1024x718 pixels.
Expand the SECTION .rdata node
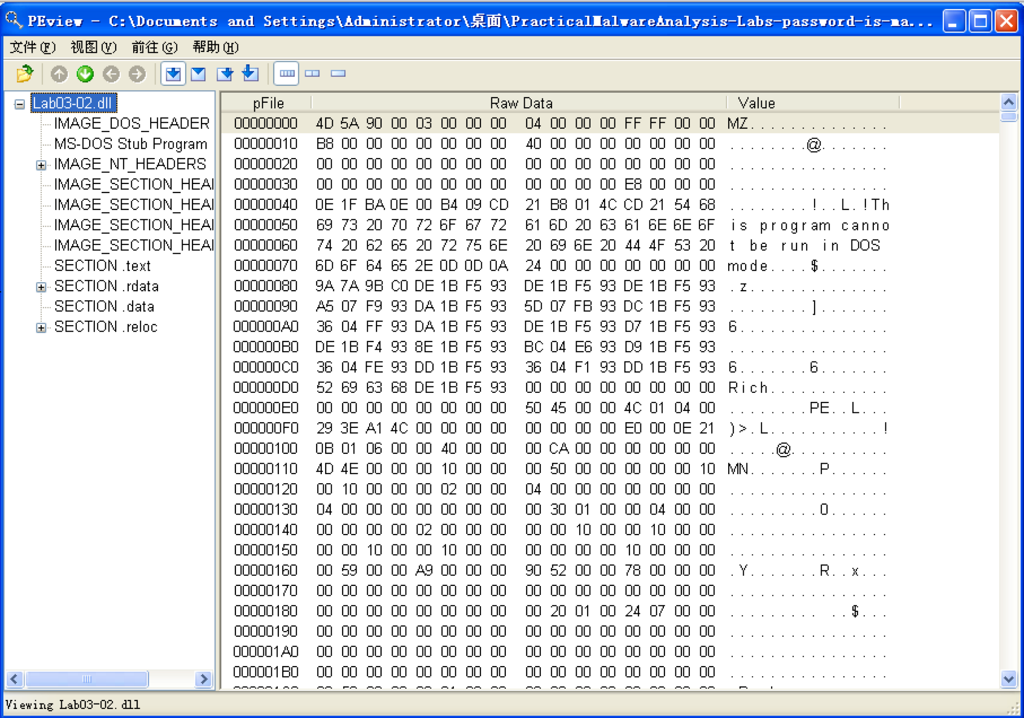pos(41,287)
